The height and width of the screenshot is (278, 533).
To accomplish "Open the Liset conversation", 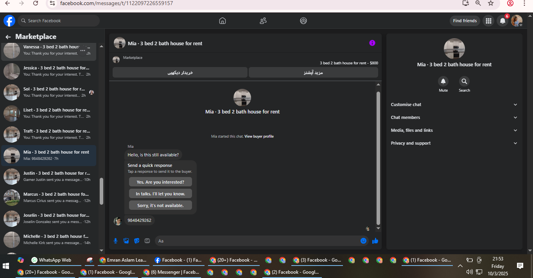I will [x=49, y=113].
